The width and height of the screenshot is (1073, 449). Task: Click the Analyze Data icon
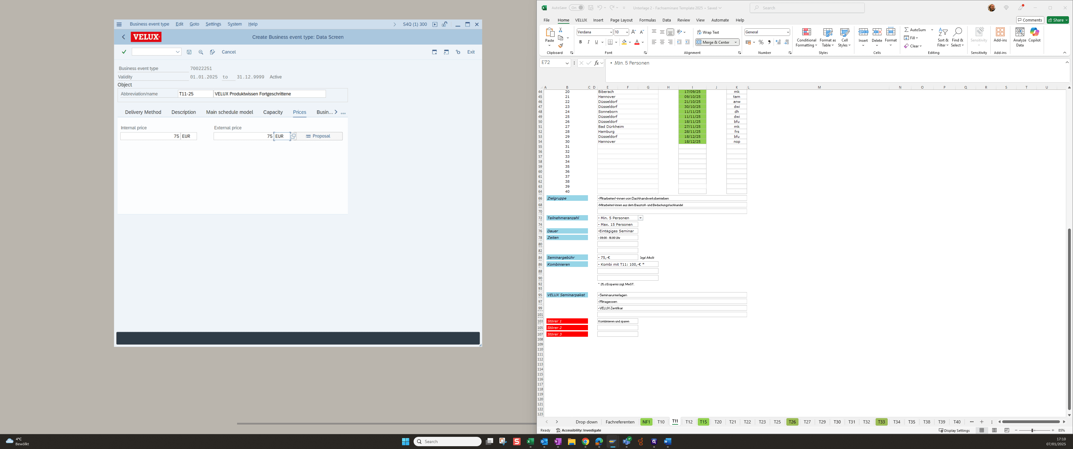1020,37
